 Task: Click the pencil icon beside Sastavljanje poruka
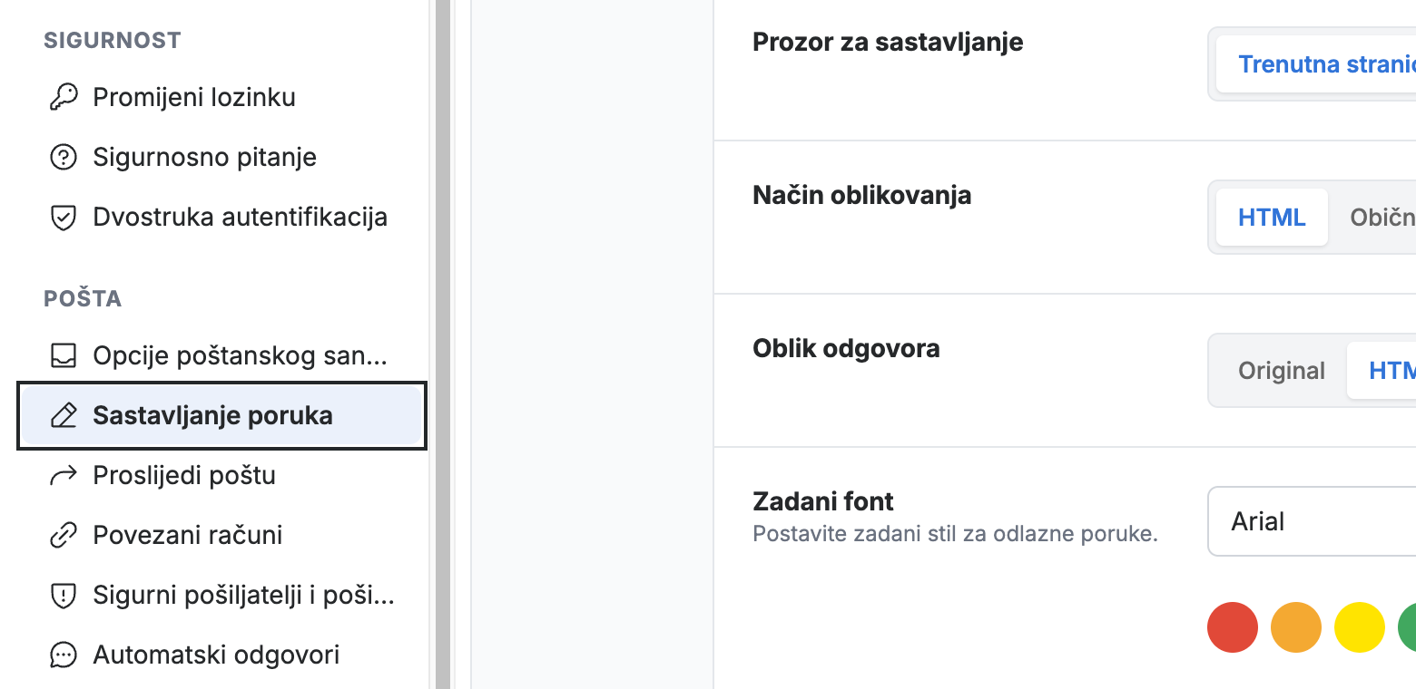pyautogui.click(x=63, y=416)
